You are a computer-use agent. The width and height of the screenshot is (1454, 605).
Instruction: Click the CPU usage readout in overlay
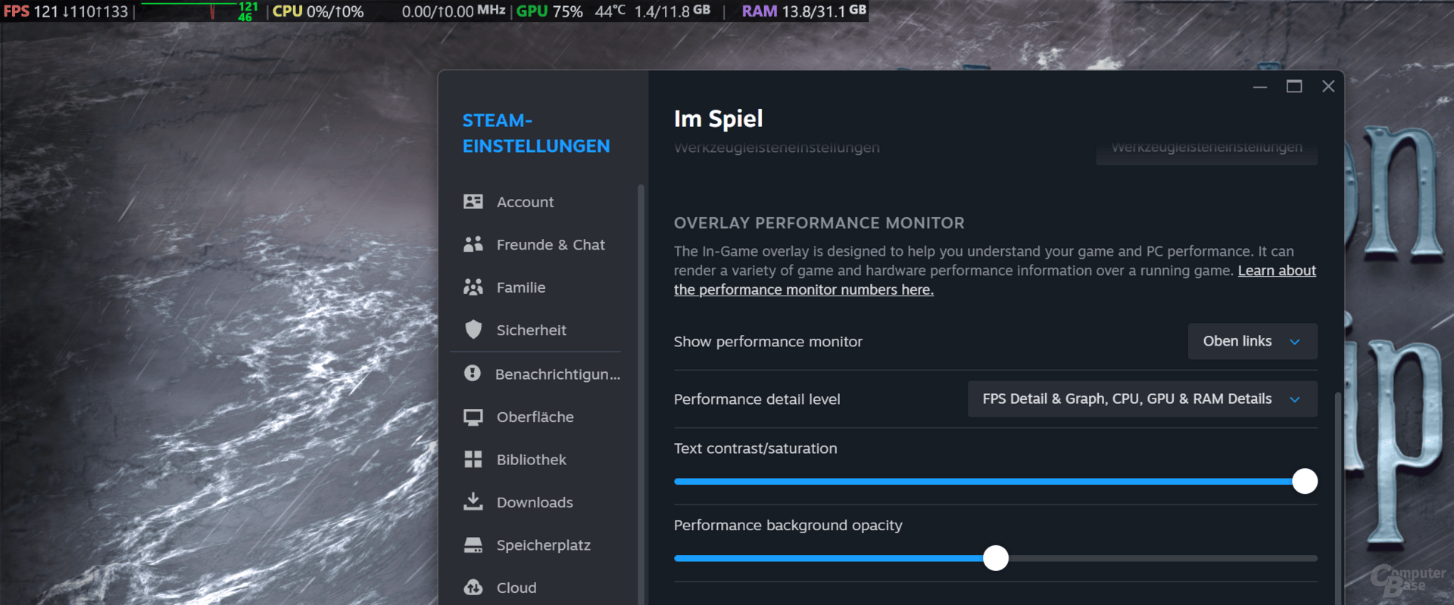(x=318, y=11)
